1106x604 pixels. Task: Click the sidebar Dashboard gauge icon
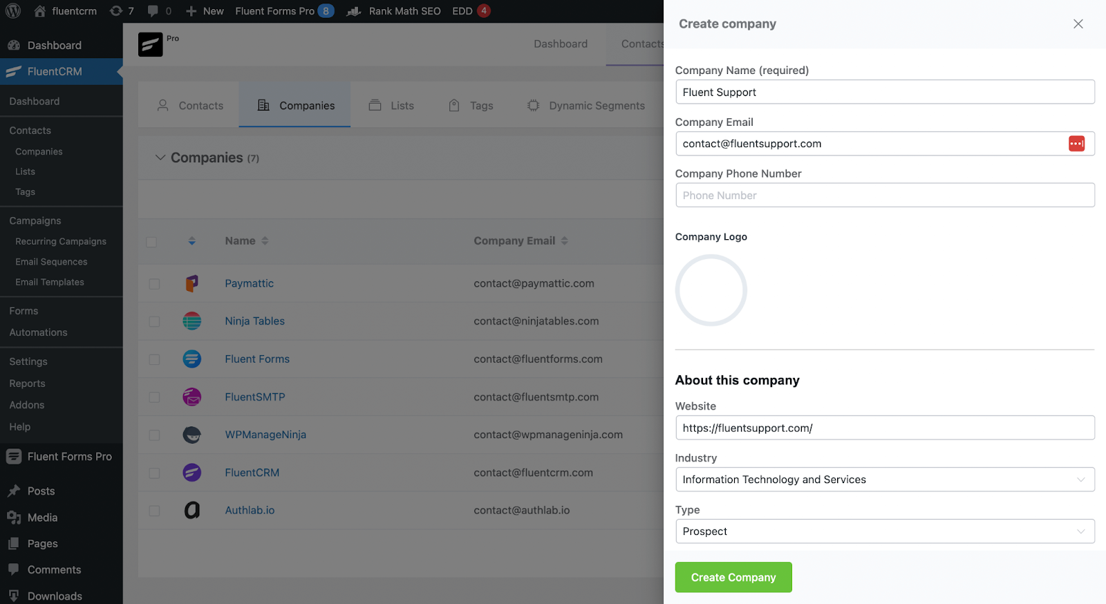[14, 46]
